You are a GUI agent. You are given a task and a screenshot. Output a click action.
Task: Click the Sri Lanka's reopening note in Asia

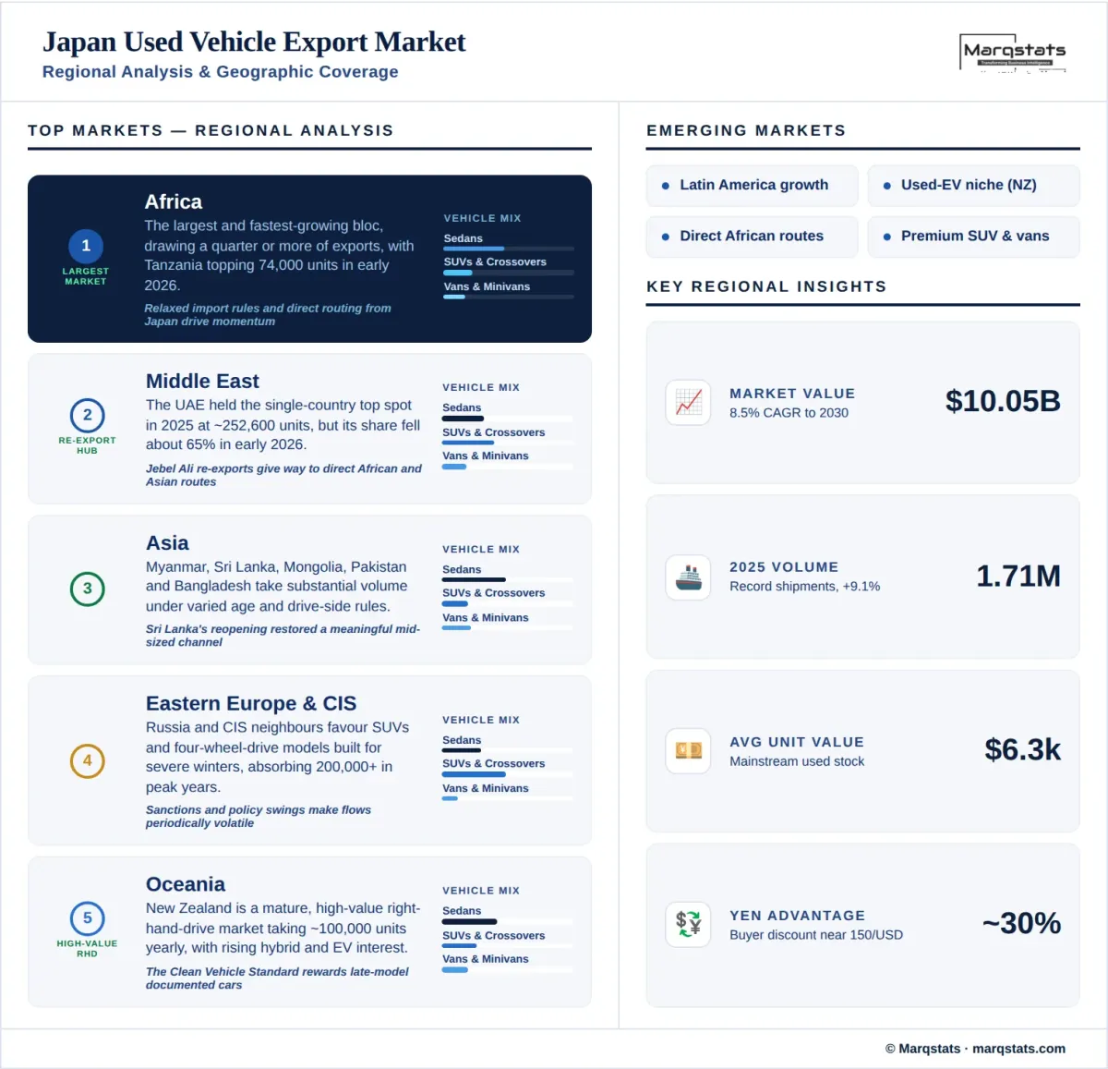click(283, 636)
